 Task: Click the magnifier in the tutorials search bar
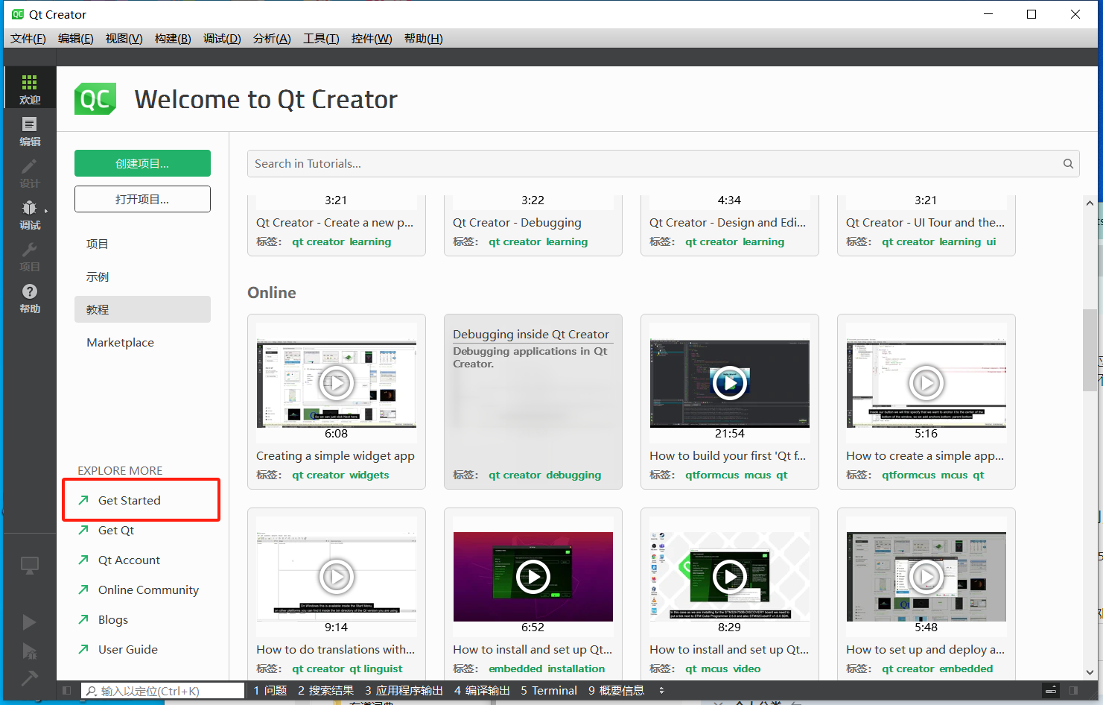coord(1068,163)
